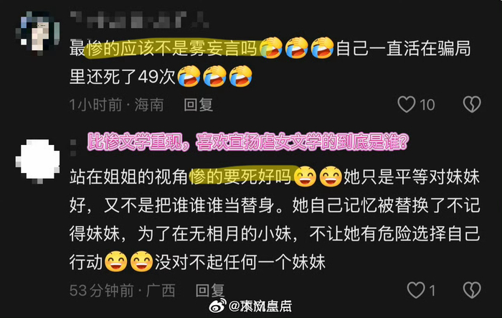Open the @ Weibo account watermark link
502x318 pixels.
[260, 307]
